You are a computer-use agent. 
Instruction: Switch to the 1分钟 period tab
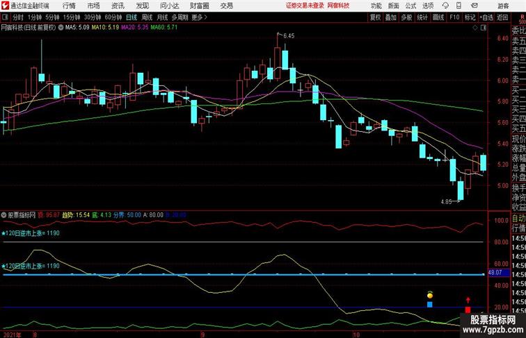coord(34,17)
